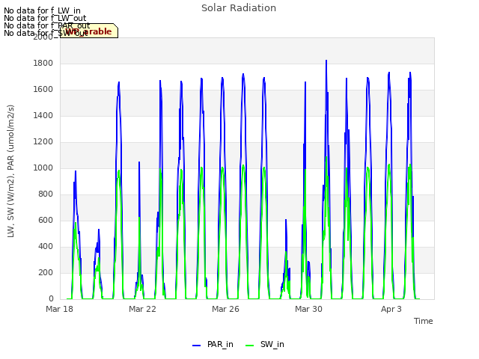
Task: Click the 1200 y-axis tick label
Action: pos(43,141)
